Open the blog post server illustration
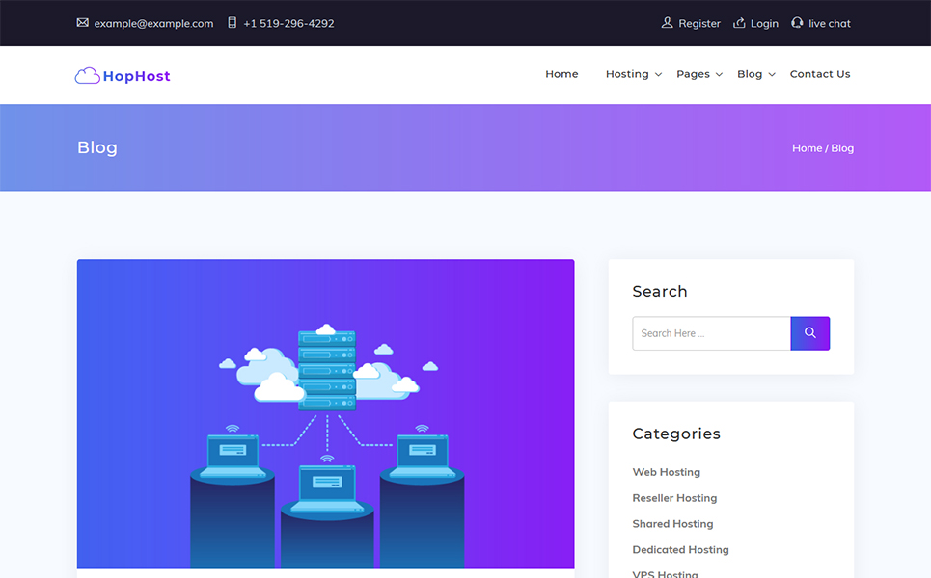This screenshot has height=578, width=931. (325, 414)
